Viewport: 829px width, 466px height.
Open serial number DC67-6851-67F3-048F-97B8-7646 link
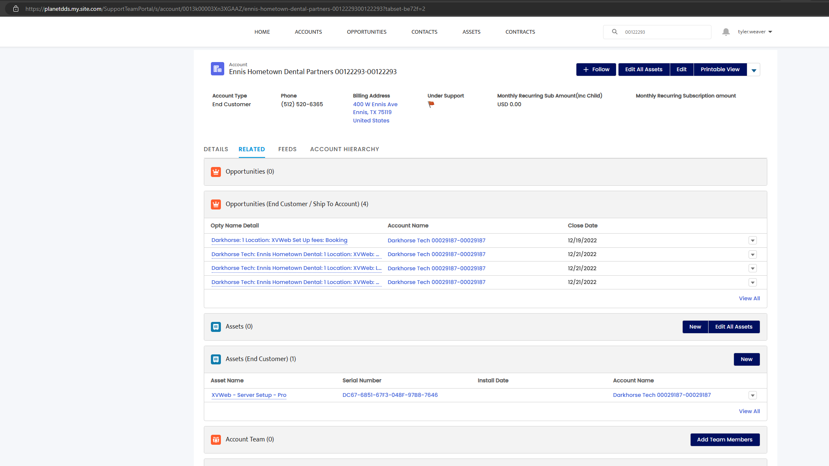coord(390,395)
